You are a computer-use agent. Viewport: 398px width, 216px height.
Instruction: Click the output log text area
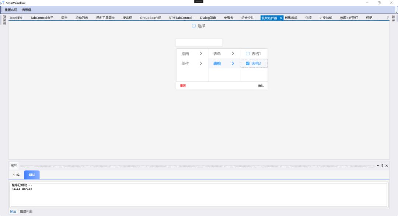(199, 195)
